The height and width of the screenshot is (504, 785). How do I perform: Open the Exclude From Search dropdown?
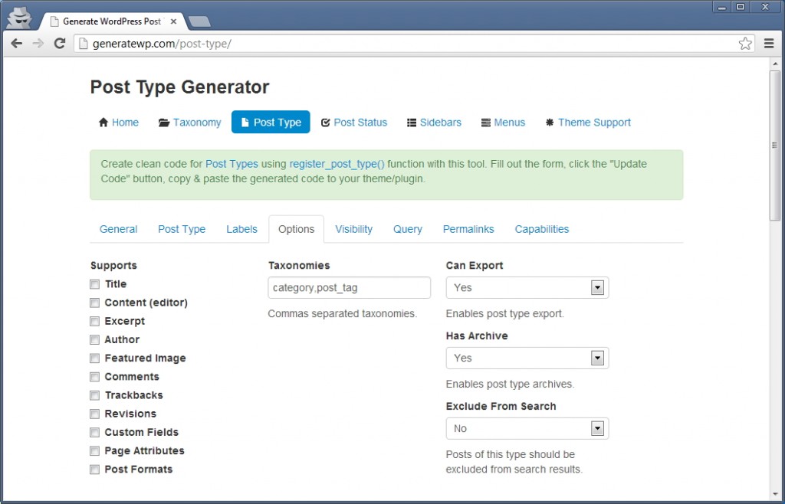pyautogui.click(x=527, y=429)
